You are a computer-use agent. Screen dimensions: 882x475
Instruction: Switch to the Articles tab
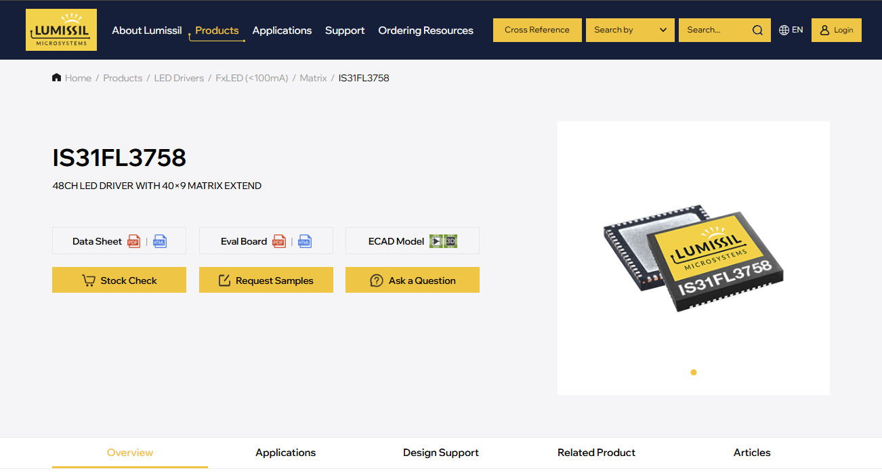pos(752,453)
